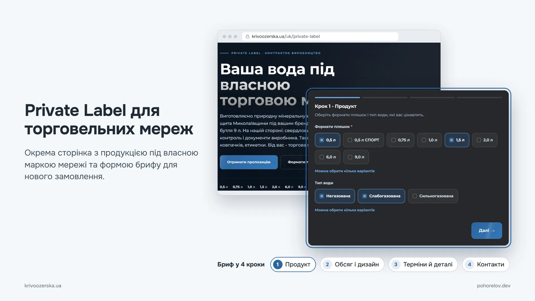Toggle the Негазована water type
This screenshot has width=535, height=301.
pos(335,196)
